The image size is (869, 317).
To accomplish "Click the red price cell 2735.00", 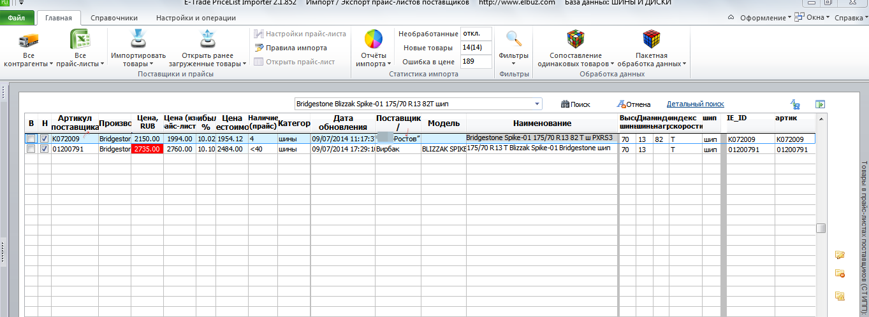I will pos(147,149).
